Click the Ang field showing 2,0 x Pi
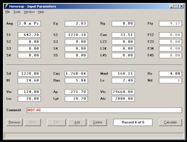The image size is (187, 142). coord(29,24)
